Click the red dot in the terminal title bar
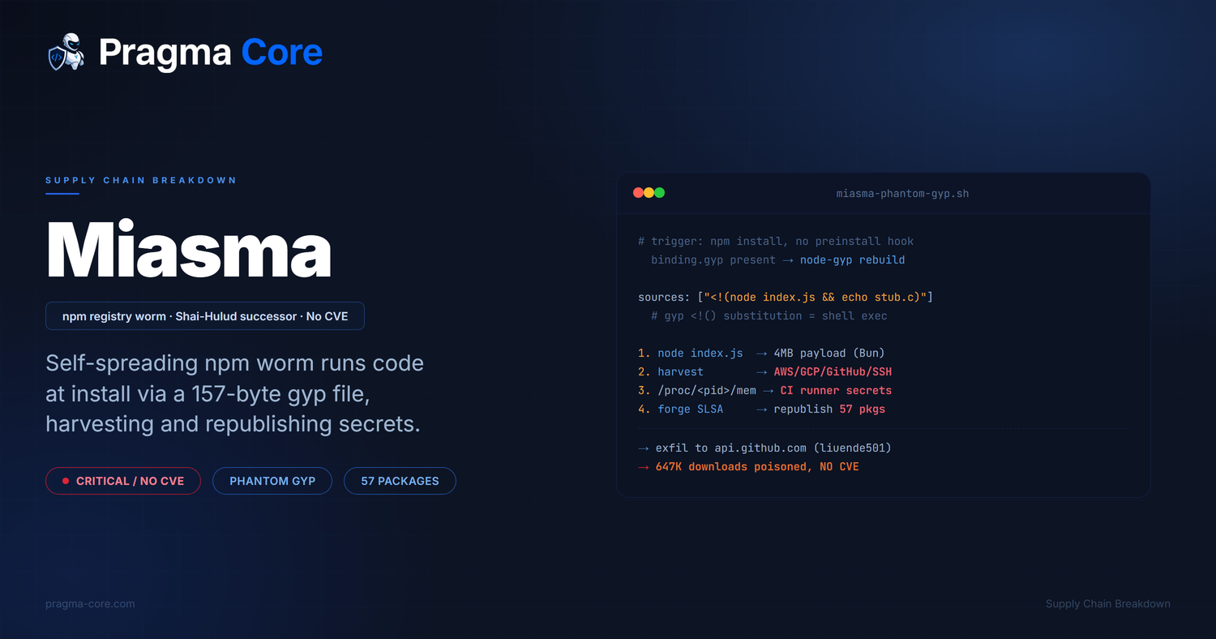Screen dimensions: 1216x639 pyautogui.click(x=638, y=193)
